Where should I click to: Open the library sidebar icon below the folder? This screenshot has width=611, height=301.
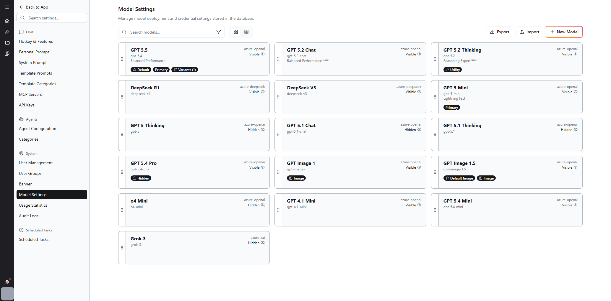click(7, 54)
